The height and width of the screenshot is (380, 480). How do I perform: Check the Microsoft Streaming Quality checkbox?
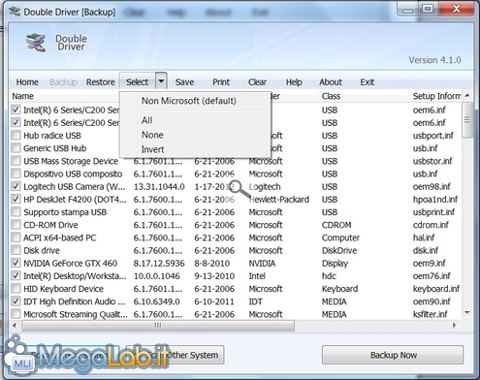pyautogui.click(x=16, y=314)
